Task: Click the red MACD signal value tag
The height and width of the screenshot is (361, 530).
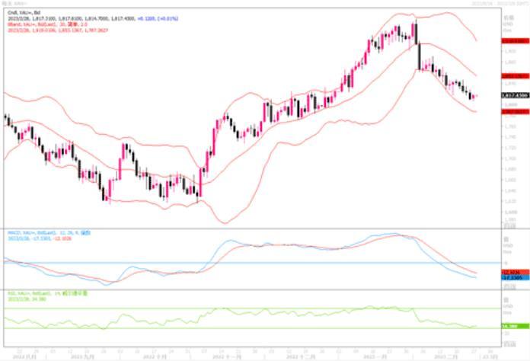Action: click(514, 272)
